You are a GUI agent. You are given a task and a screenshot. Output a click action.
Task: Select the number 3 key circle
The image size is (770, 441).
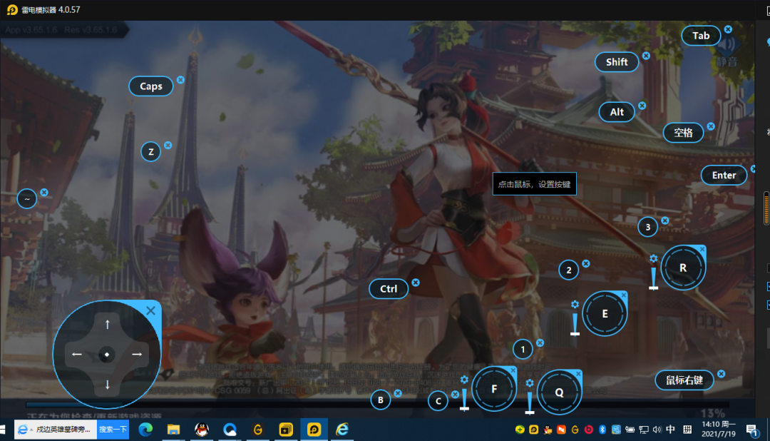647,227
